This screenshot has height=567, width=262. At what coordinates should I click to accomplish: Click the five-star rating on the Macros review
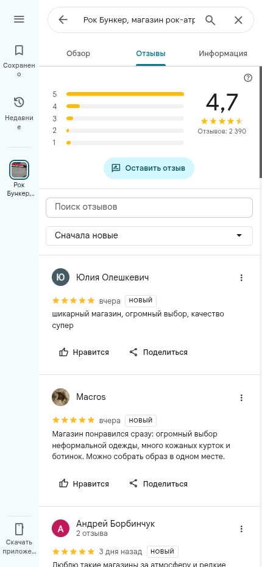pos(74,420)
